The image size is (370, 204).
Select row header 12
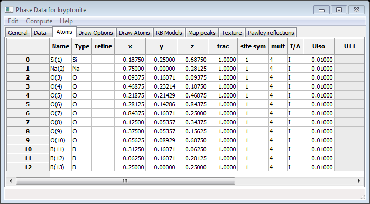(28, 167)
